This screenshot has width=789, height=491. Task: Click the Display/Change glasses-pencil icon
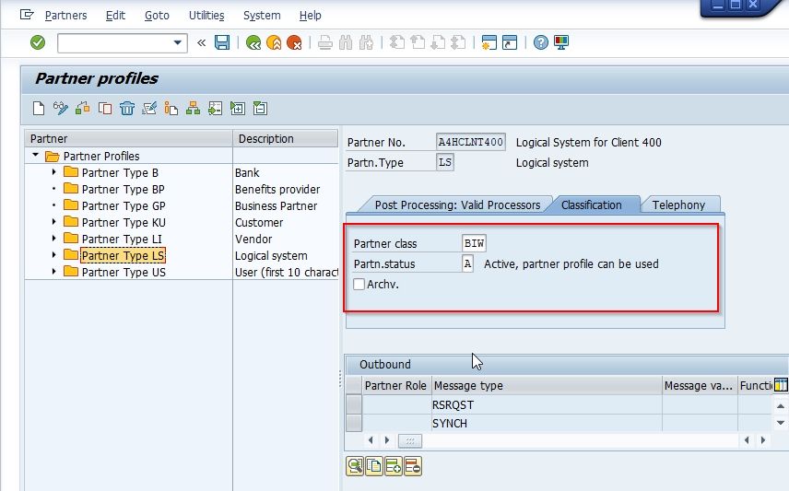(61, 108)
